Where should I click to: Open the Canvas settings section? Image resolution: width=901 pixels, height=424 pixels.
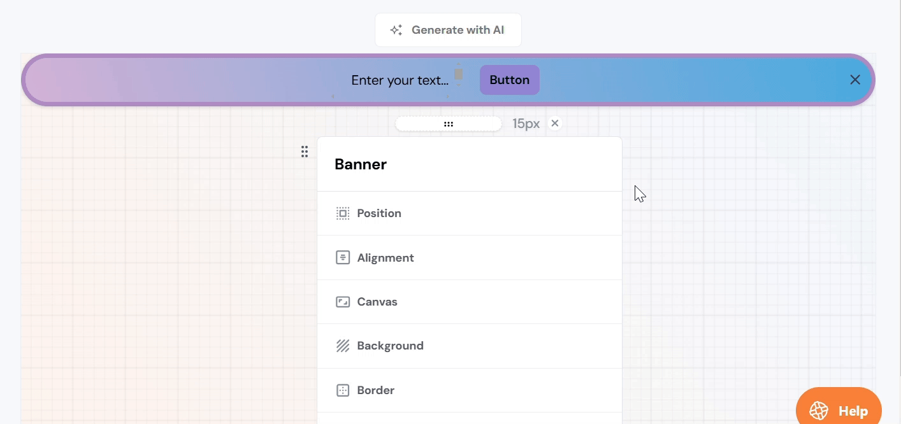pos(469,302)
